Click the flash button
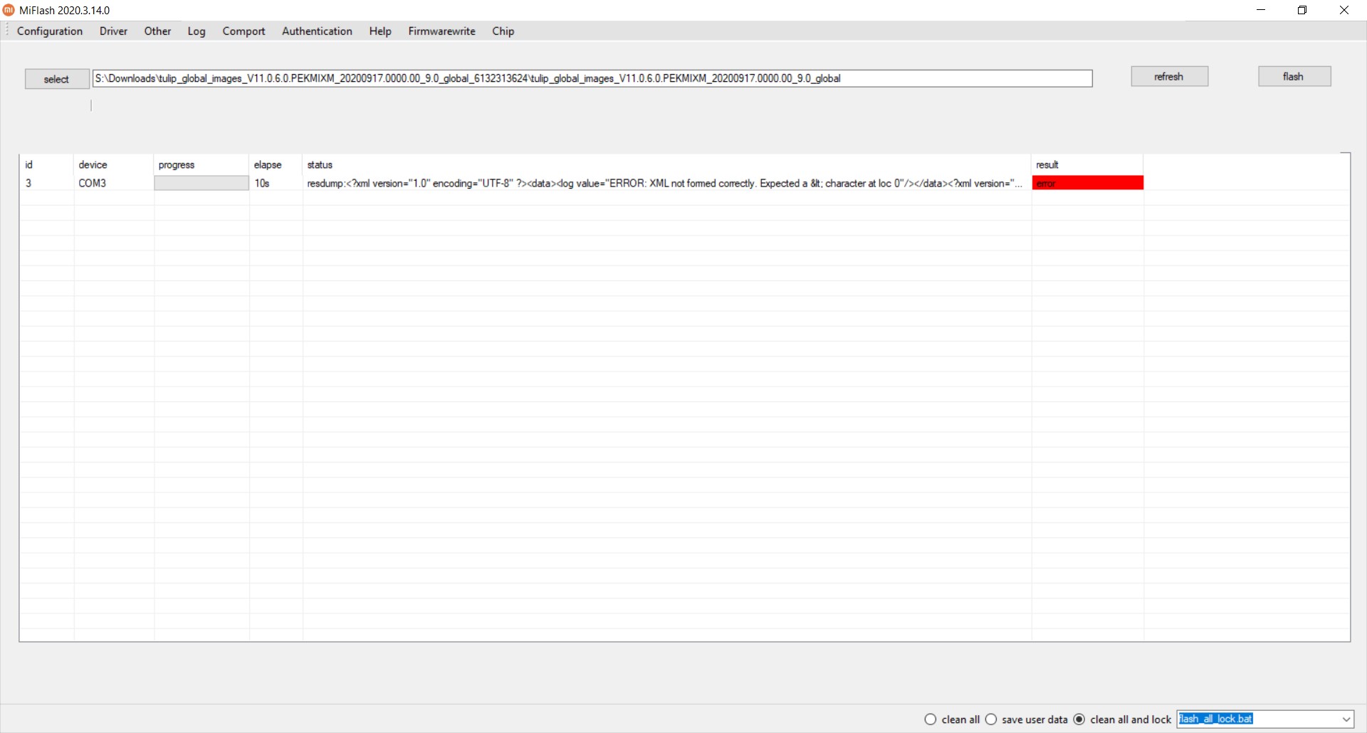Screen dimensions: 1367x733 [1294, 76]
